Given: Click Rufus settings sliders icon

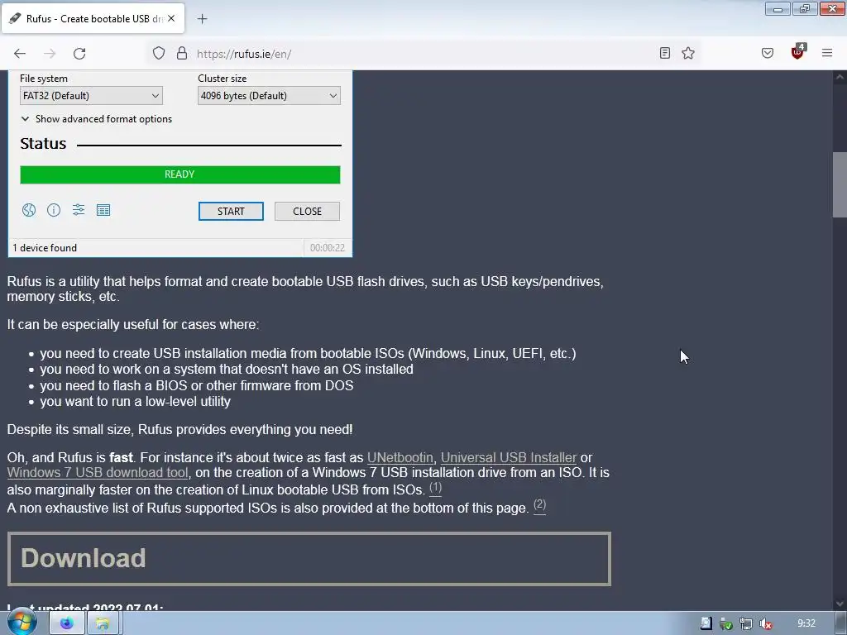Looking at the screenshot, I should [x=79, y=209].
